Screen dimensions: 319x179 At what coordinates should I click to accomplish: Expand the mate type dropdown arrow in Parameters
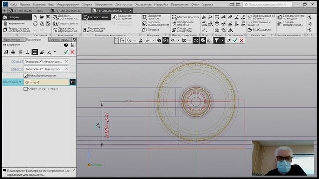[55, 52]
